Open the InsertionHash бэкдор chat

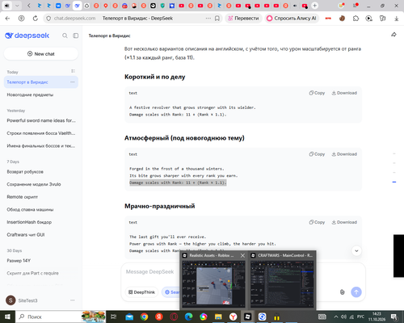coord(41,222)
